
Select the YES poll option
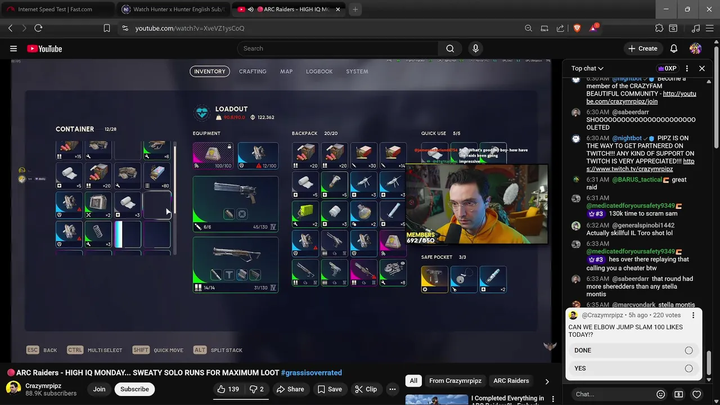pos(633,368)
